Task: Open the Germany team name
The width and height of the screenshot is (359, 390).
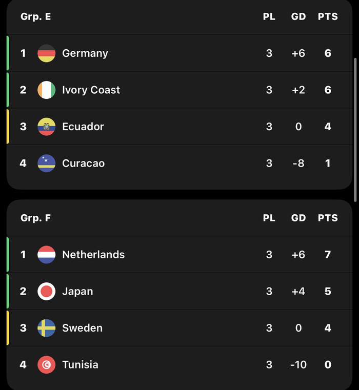Action: coord(85,53)
